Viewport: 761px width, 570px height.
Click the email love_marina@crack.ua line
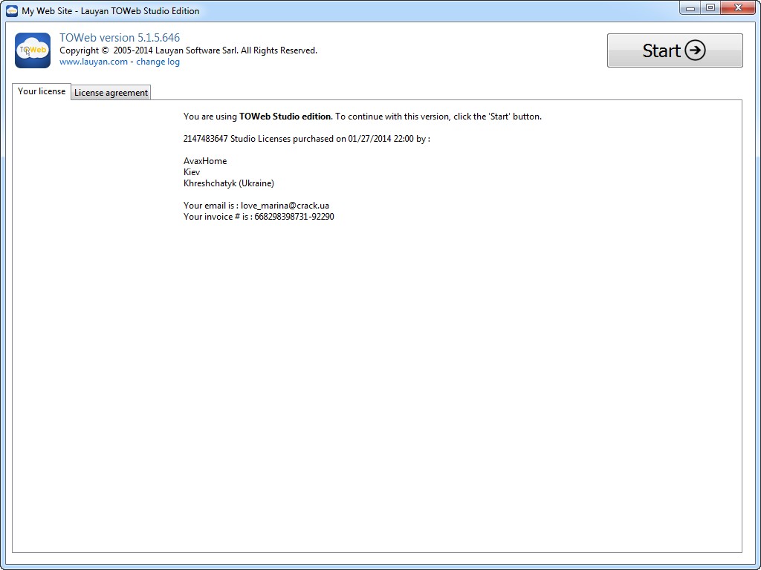pos(256,206)
